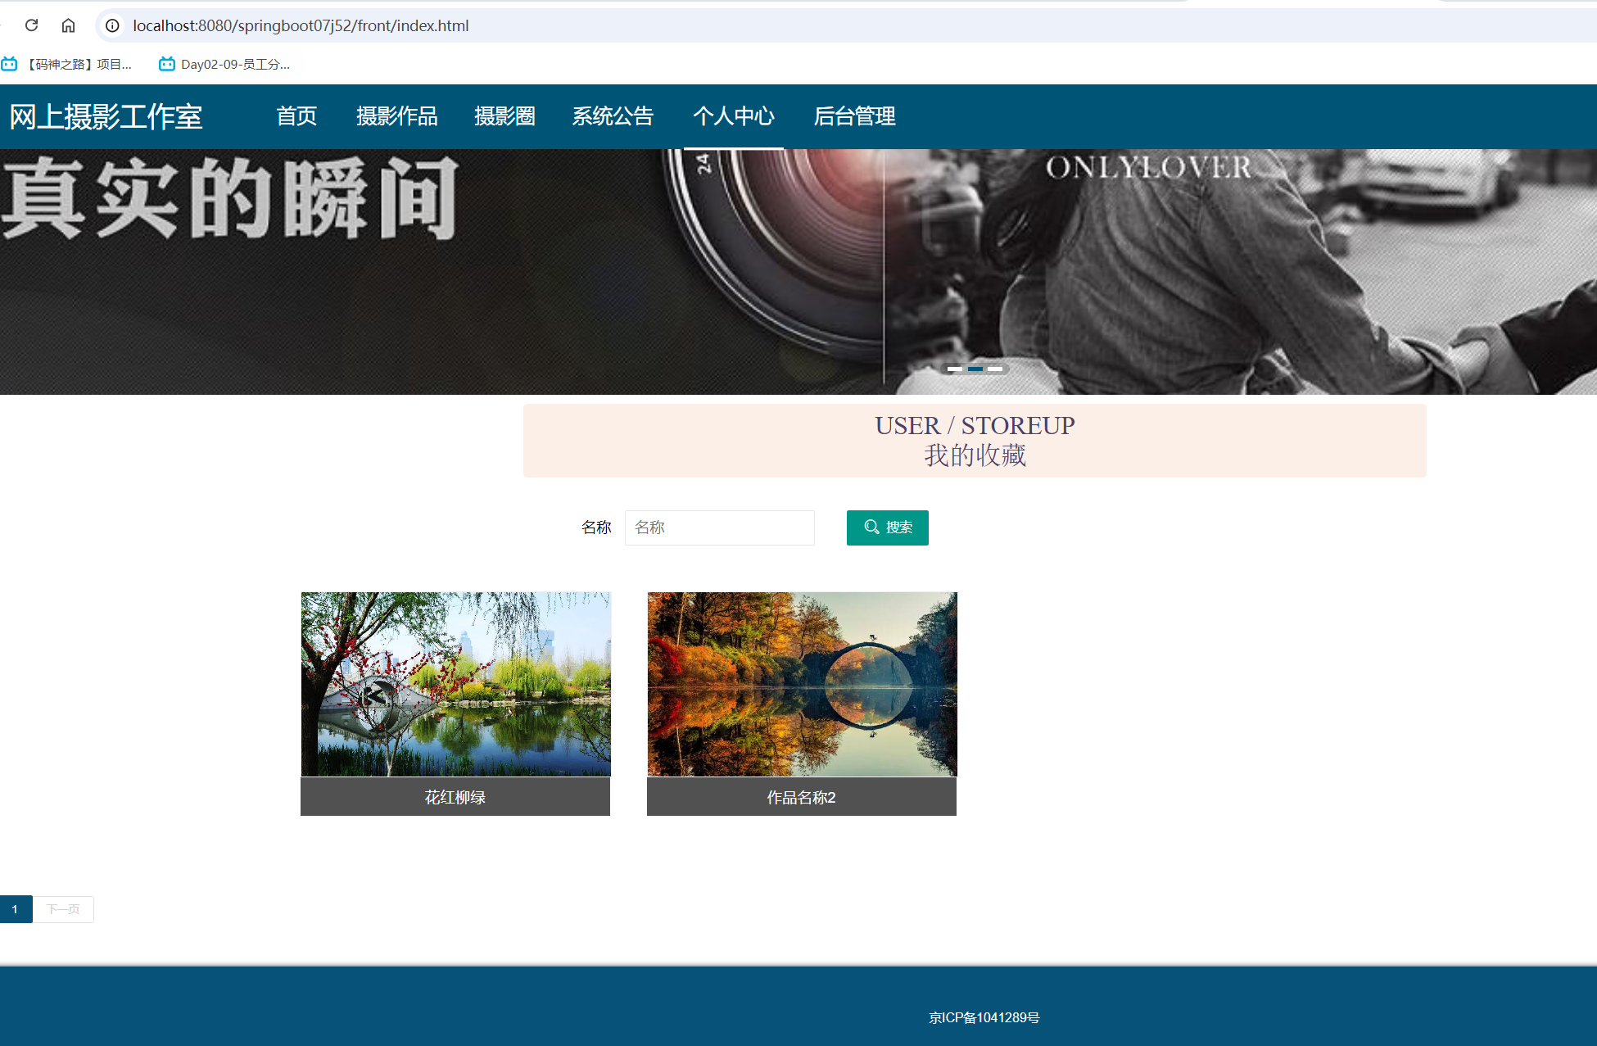The height and width of the screenshot is (1046, 1597).
Task: Open the 摄影圈 section
Action: [505, 116]
